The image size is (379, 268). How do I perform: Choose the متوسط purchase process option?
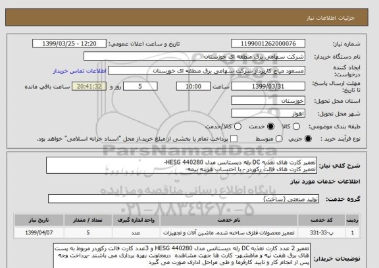pyautogui.click(x=279, y=139)
